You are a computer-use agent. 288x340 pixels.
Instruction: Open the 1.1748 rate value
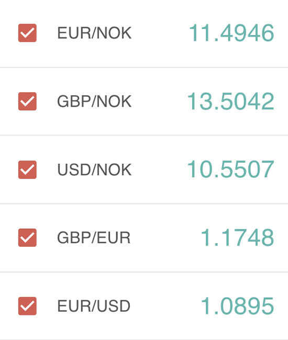(237, 237)
